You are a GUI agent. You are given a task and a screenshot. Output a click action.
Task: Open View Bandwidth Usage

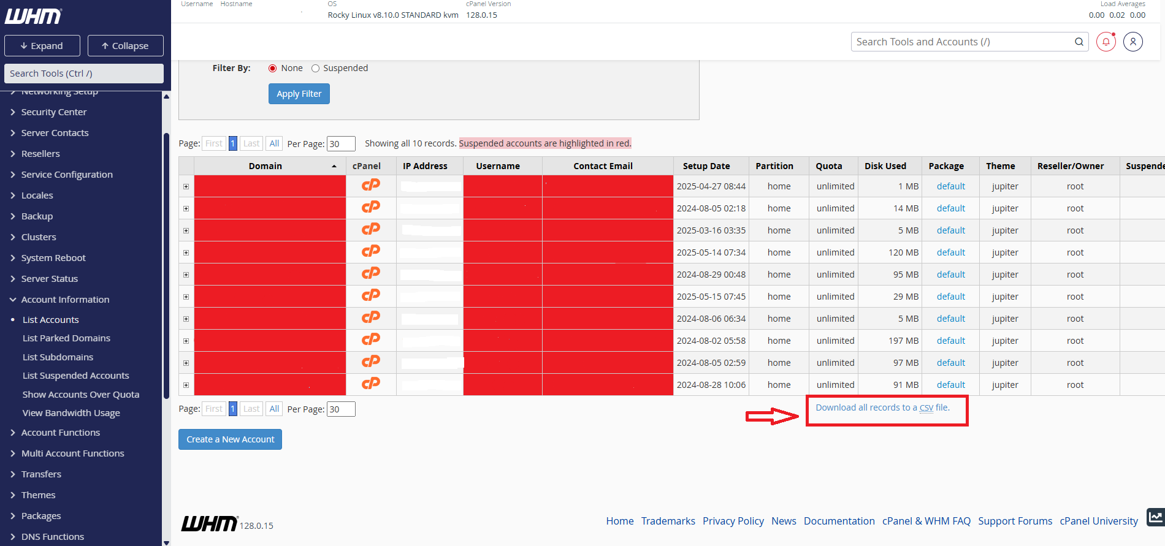71,413
